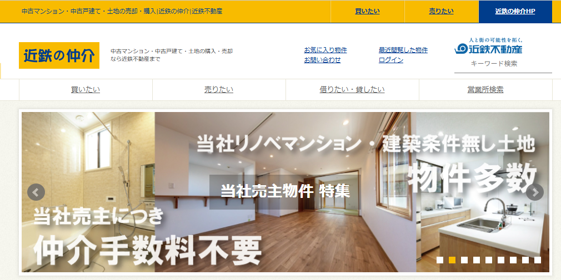
Task: Go to previous slide with left arrow
Action: (36, 192)
